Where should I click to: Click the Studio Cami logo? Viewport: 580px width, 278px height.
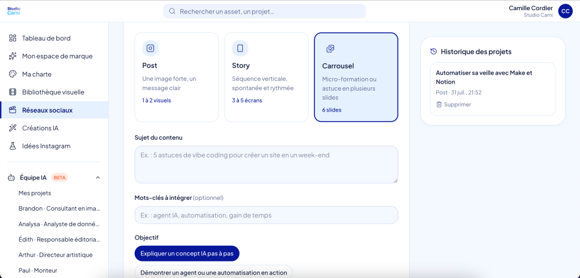click(14, 11)
